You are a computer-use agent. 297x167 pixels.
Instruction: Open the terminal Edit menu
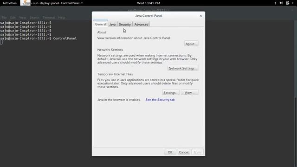13,18
